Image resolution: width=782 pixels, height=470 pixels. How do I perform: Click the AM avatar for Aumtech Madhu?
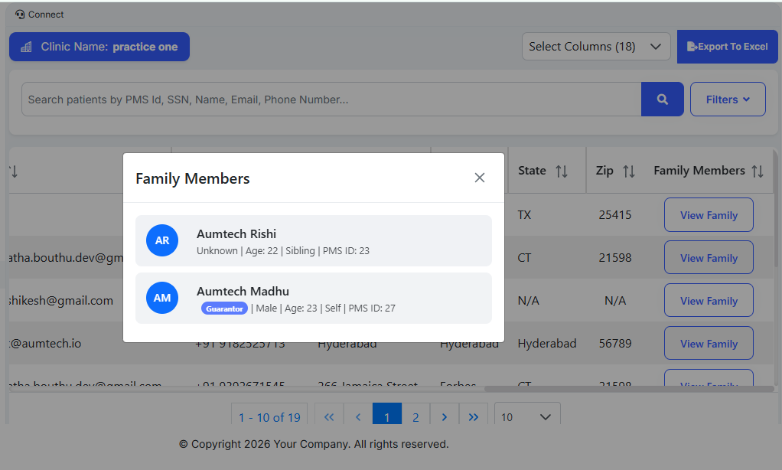(162, 298)
